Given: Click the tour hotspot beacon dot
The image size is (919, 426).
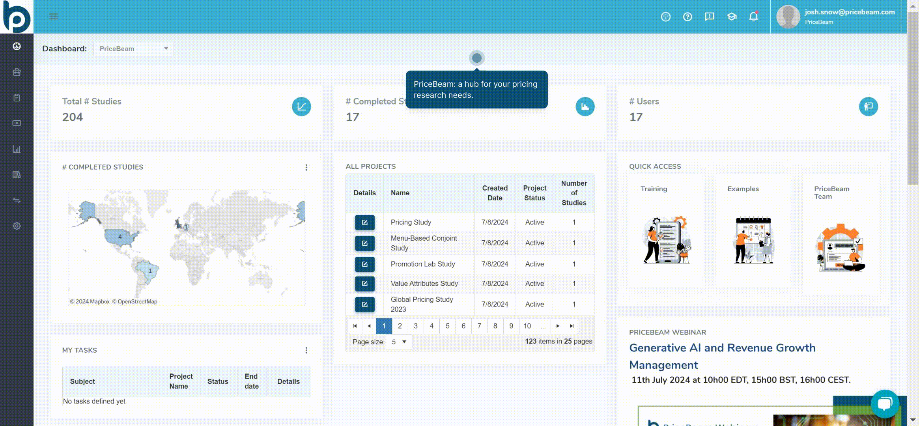Looking at the screenshot, I should click(476, 58).
